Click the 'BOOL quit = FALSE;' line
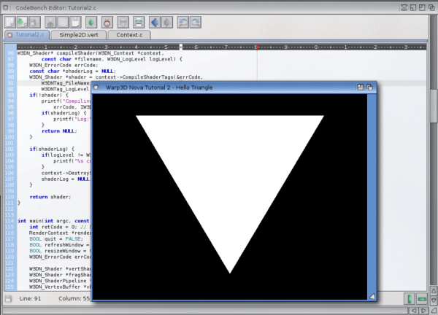Screen dimensions: 438x315 (56, 239)
